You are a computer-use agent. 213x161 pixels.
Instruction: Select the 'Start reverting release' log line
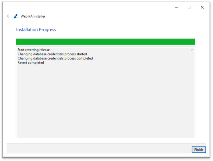tap(33, 50)
